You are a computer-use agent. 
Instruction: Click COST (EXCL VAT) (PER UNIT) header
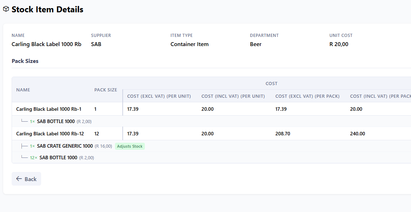pos(159,96)
